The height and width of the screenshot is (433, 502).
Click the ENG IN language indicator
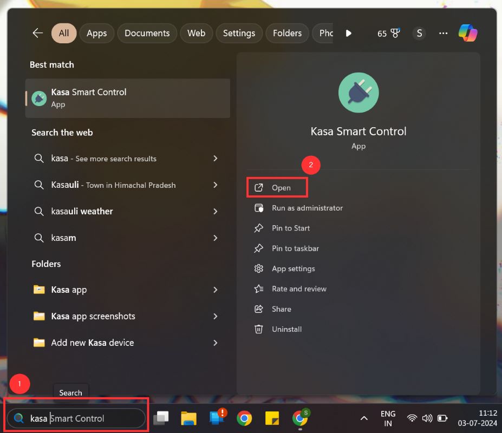click(x=388, y=418)
